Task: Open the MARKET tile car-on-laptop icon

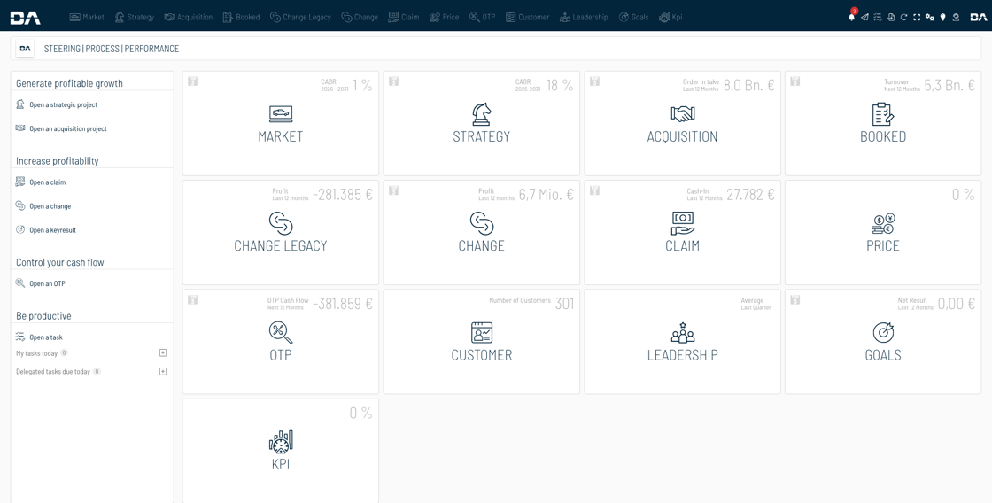Action: tap(280, 114)
